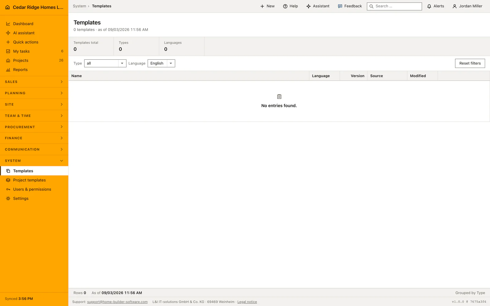This screenshot has height=306, width=490.
Task: Collapse the System section
Action: click(x=34, y=161)
